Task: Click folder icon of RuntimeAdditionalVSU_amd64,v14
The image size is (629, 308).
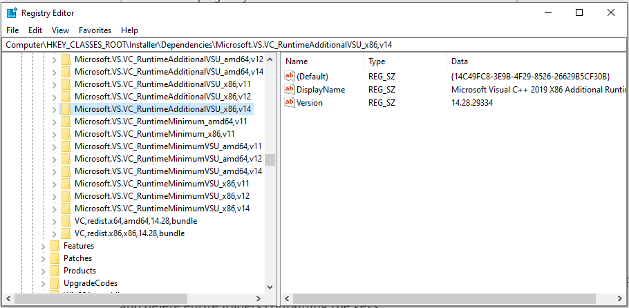Action: click(66, 72)
